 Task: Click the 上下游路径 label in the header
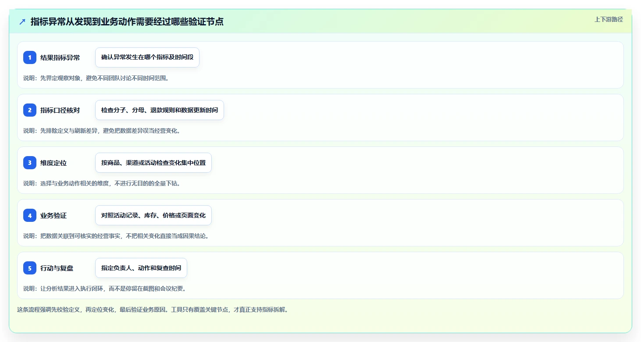click(609, 19)
